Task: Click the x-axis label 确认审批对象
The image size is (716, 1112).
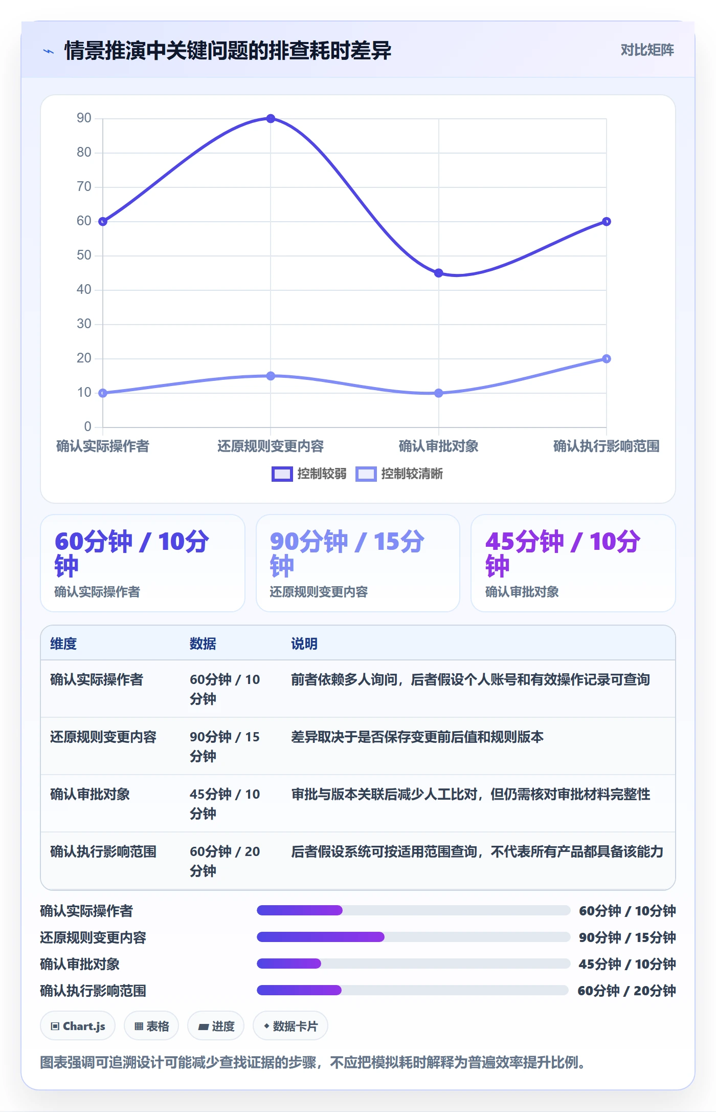Action: click(438, 446)
